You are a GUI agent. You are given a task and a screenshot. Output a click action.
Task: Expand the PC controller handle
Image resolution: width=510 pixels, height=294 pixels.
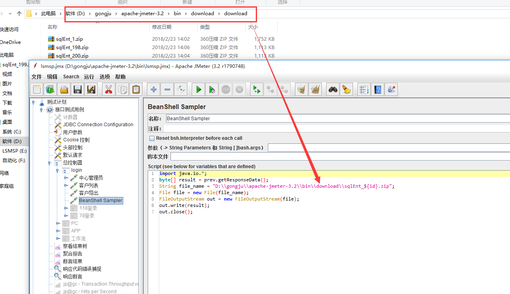coord(58,223)
